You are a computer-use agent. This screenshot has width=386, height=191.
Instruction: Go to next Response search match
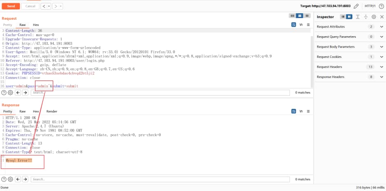point(25,179)
